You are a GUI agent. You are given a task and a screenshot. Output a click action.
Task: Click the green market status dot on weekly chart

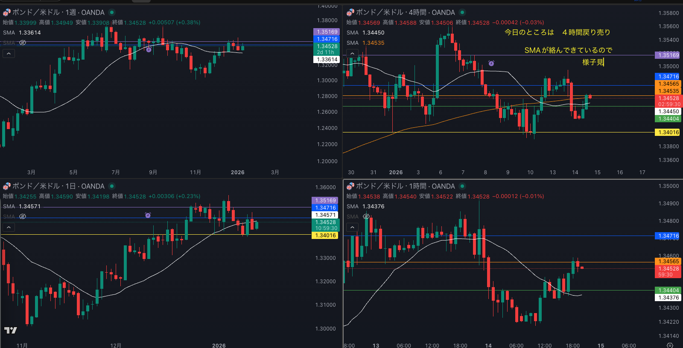click(112, 12)
